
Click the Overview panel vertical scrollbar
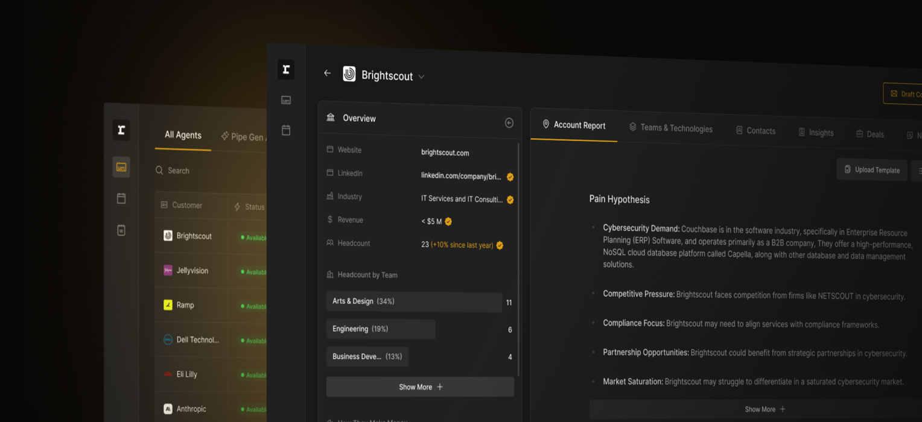point(518,259)
